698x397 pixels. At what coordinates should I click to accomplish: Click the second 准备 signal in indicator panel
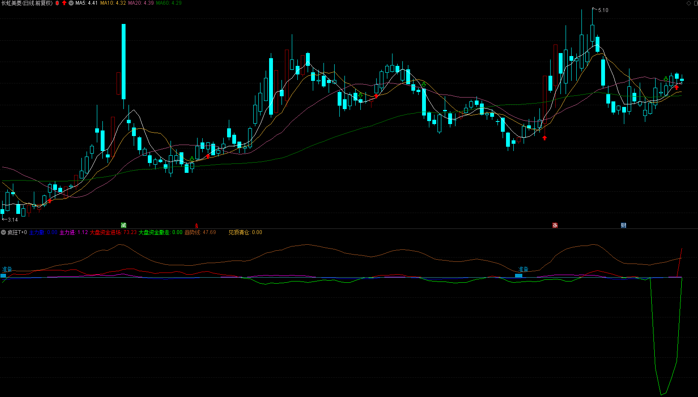point(523,270)
